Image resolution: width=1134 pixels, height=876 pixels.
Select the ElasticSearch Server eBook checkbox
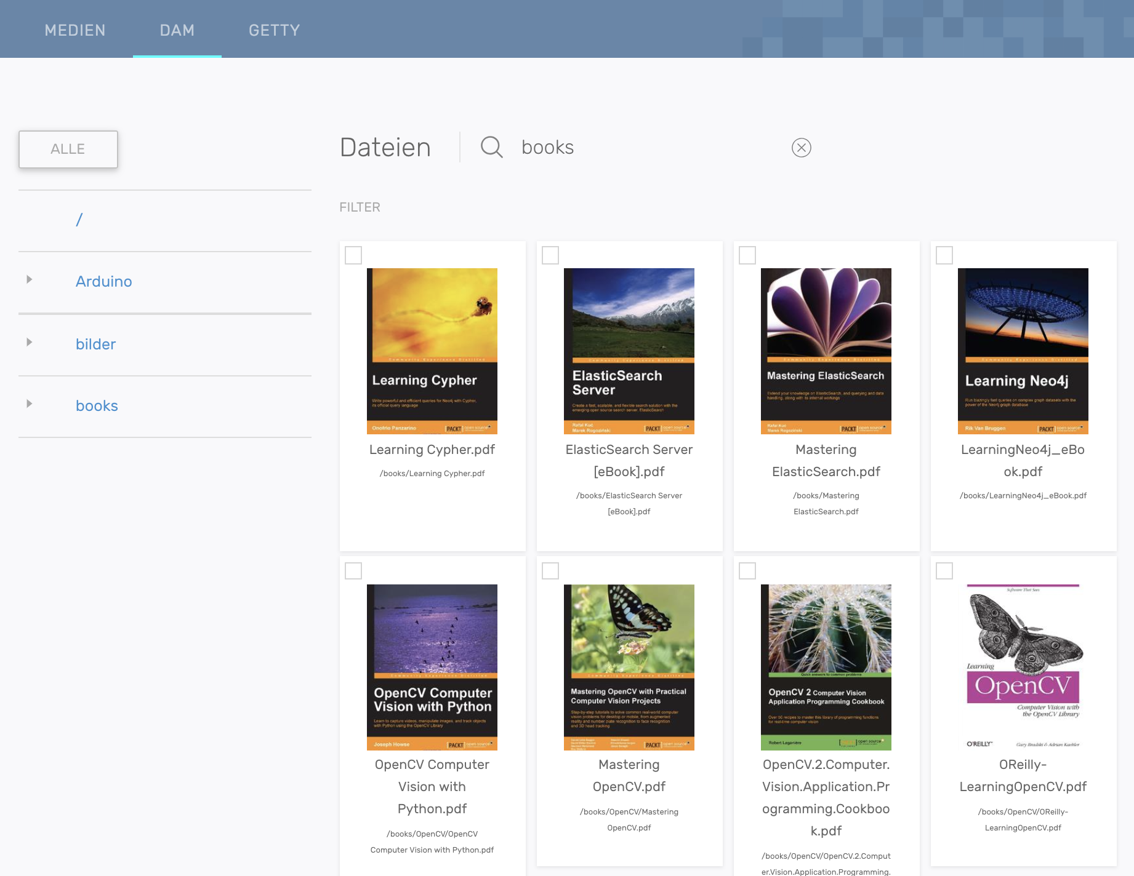[x=550, y=255]
